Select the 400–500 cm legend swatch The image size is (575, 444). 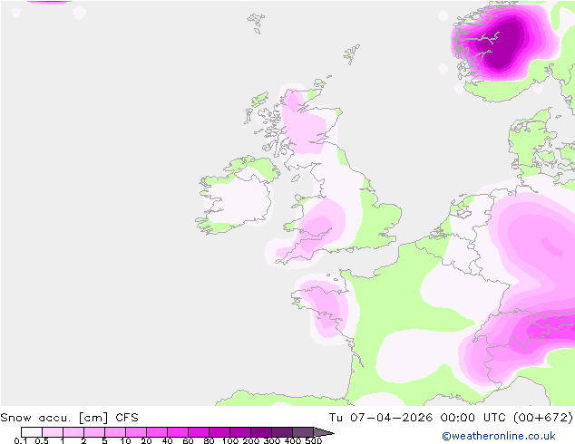coord(303,432)
